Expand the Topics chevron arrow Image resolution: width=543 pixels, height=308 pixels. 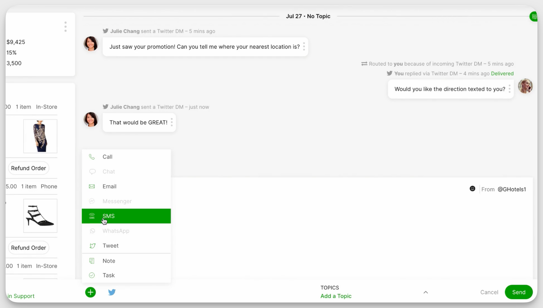click(x=425, y=292)
